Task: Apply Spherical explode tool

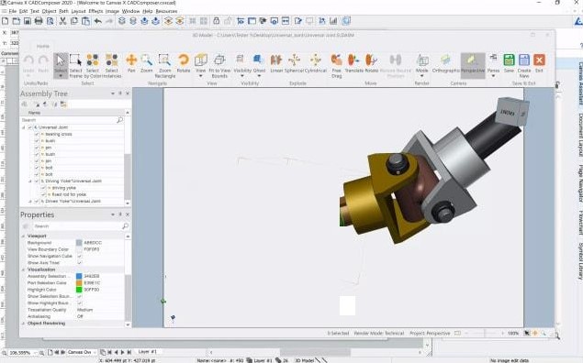Action: pyautogui.click(x=294, y=63)
